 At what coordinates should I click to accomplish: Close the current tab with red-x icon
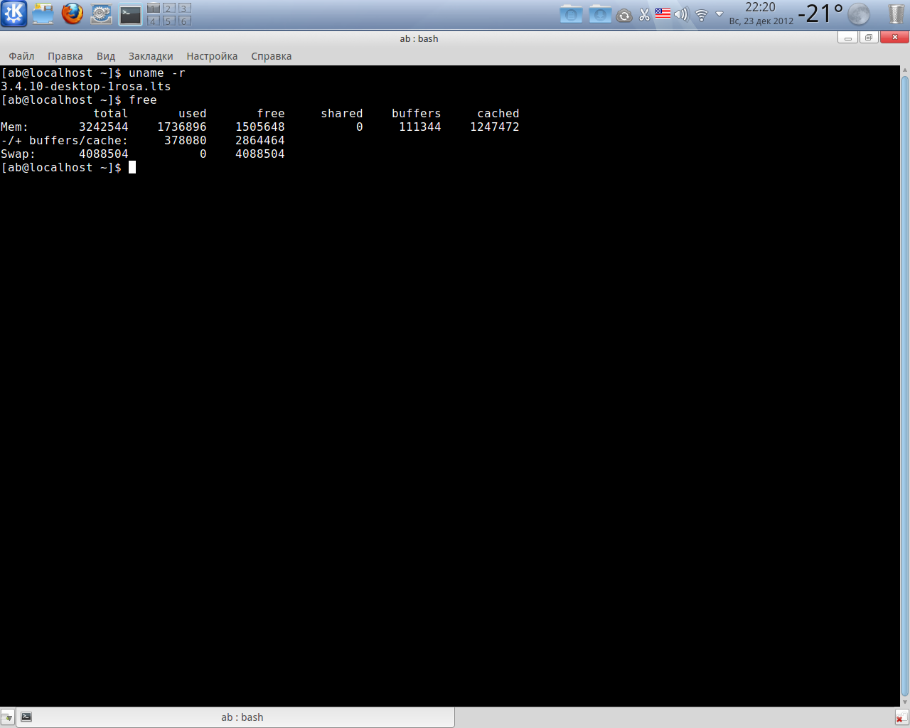click(x=901, y=717)
